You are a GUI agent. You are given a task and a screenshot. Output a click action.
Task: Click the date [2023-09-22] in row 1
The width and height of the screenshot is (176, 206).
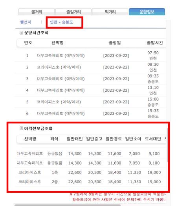(x=116, y=56)
